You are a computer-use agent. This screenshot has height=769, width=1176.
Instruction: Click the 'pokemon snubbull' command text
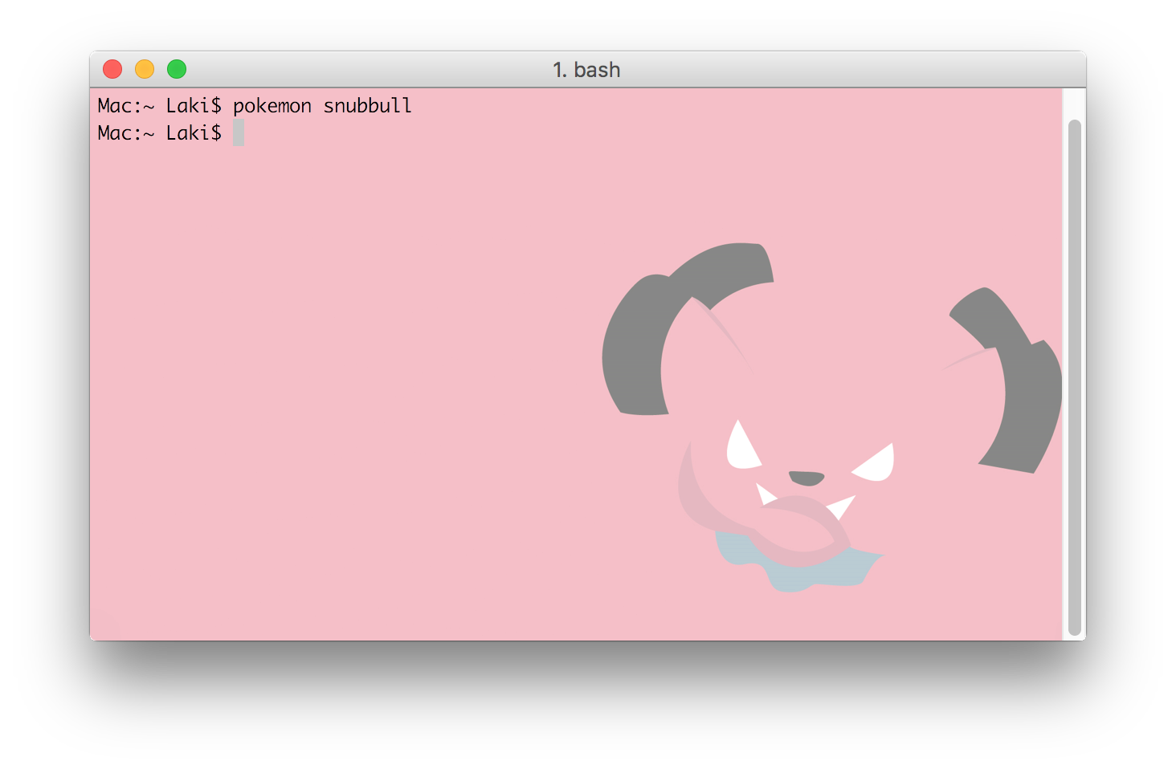click(x=322, y=106)
